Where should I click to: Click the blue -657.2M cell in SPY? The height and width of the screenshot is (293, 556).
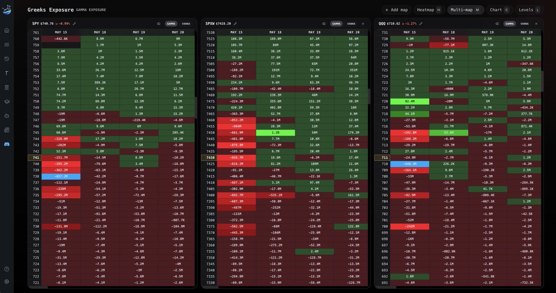61,176
